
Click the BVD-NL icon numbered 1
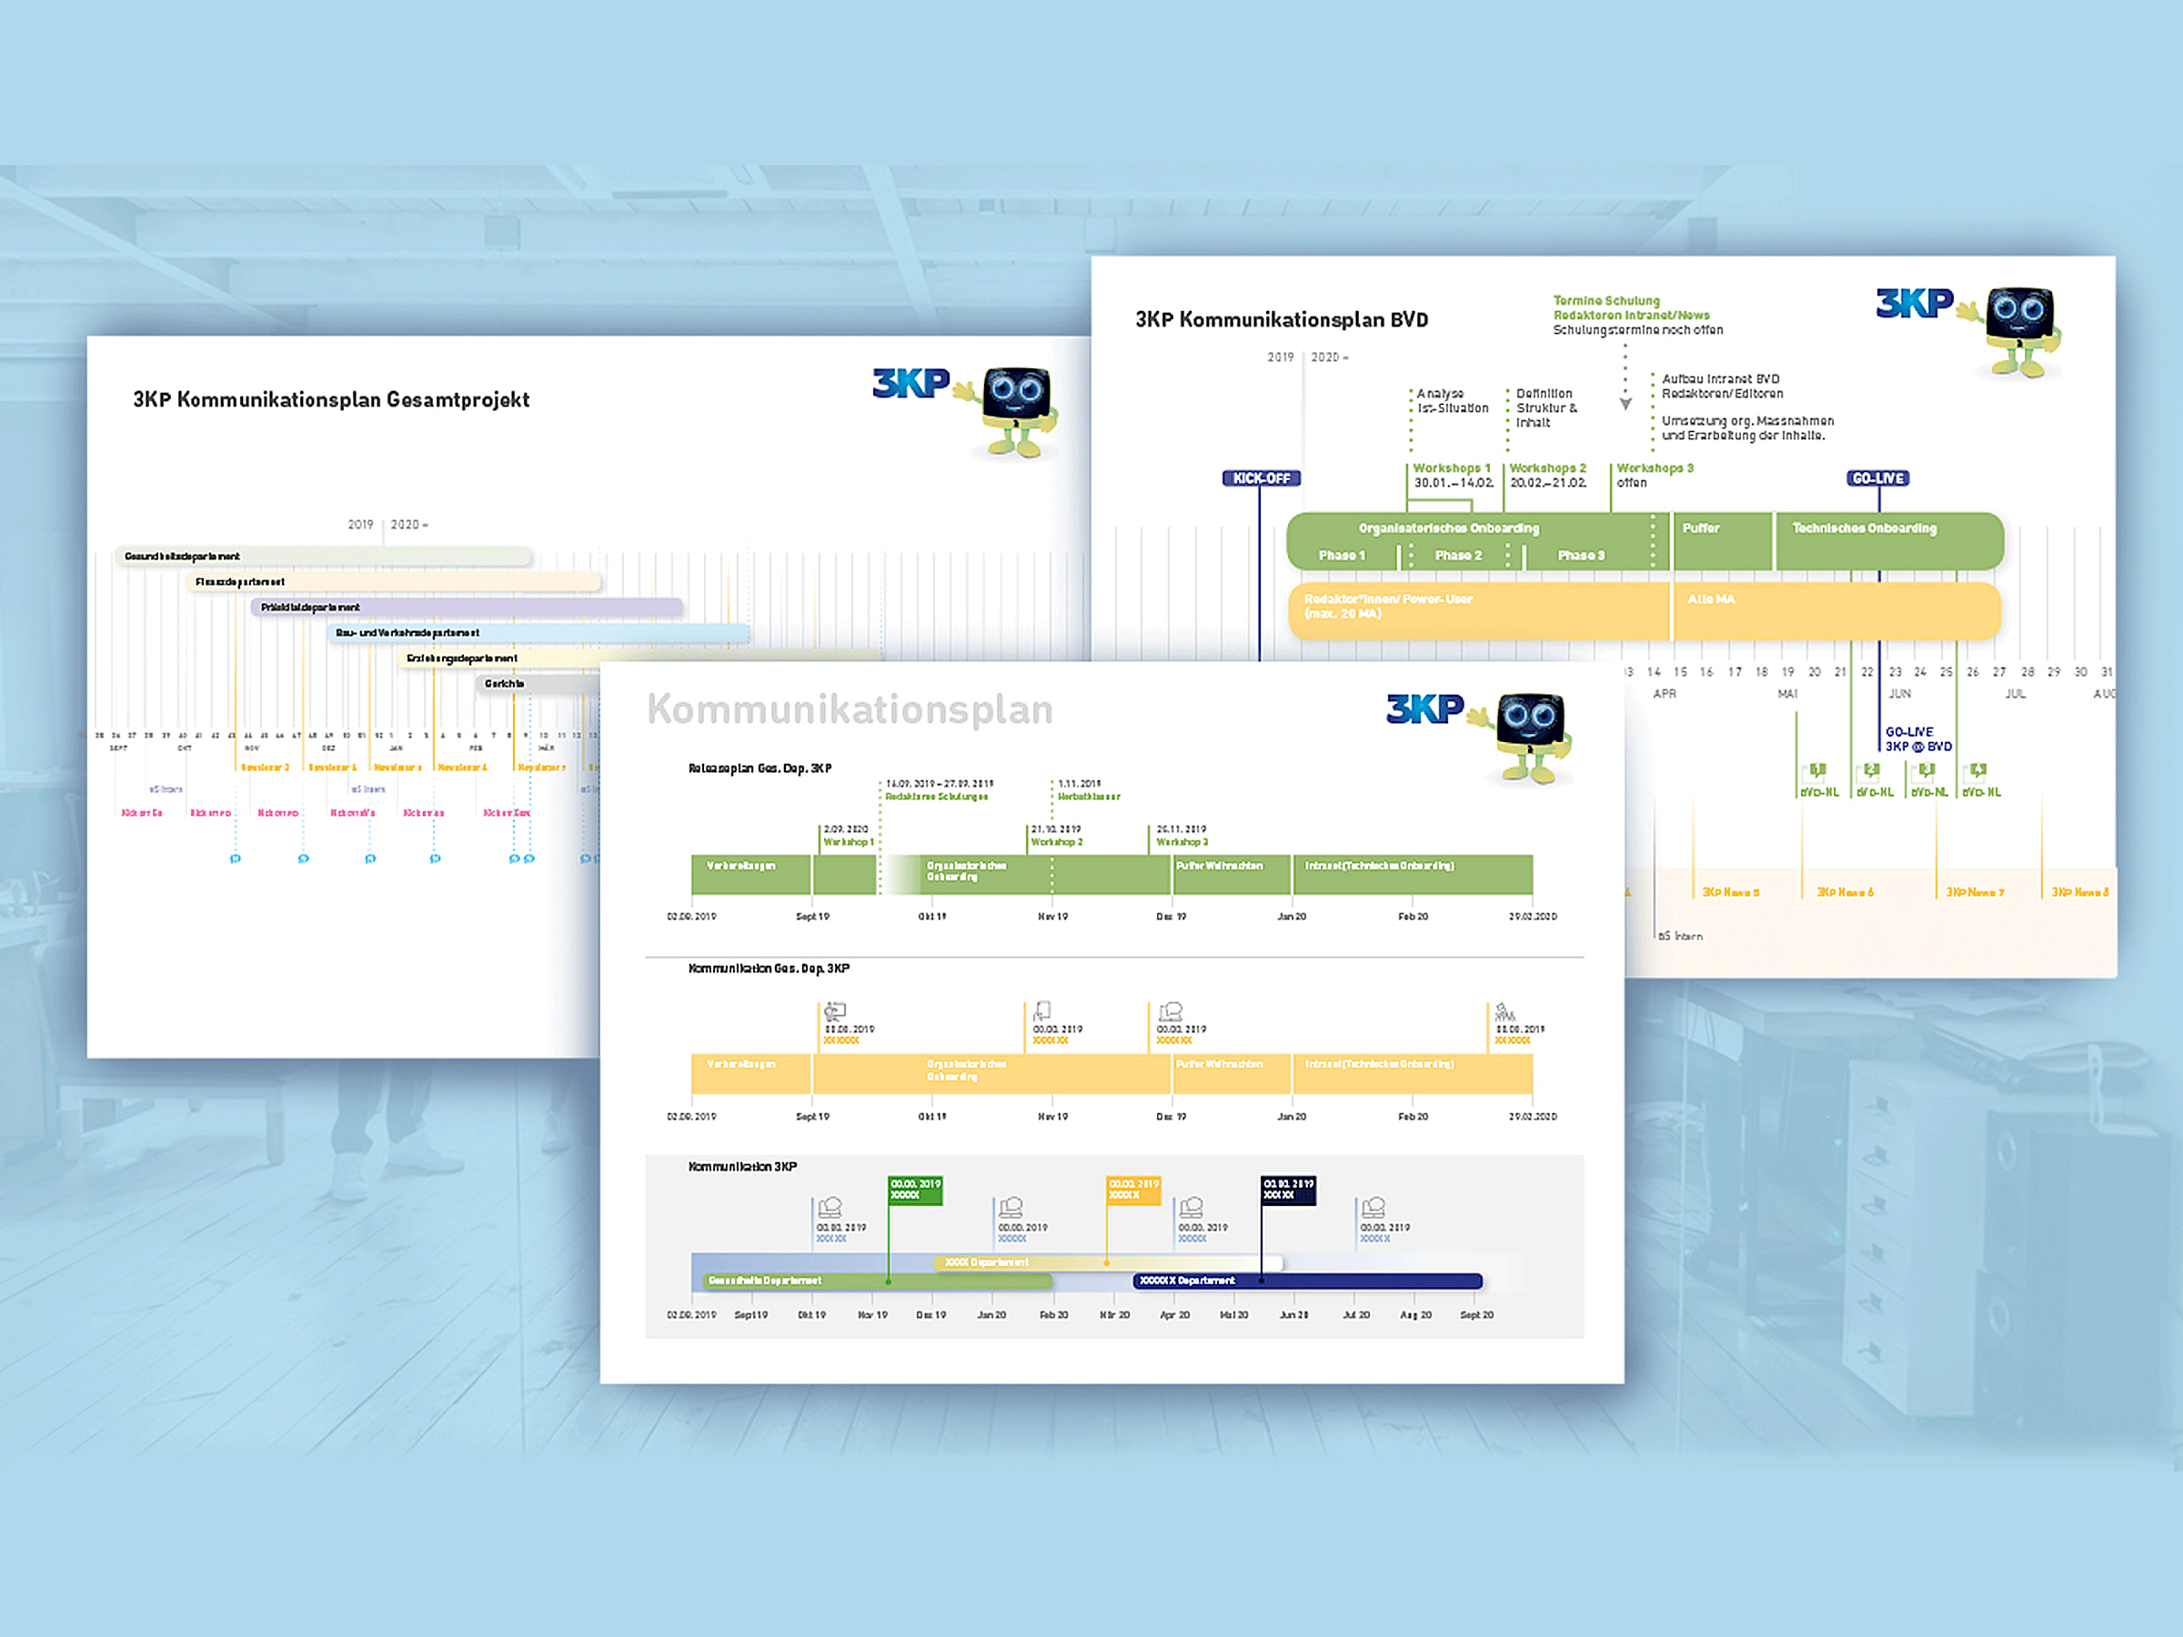(1816, 770)
